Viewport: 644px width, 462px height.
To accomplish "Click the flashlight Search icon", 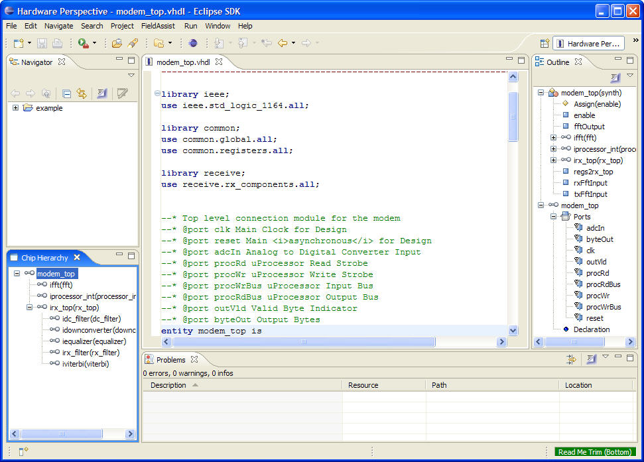I will [133, 43].
